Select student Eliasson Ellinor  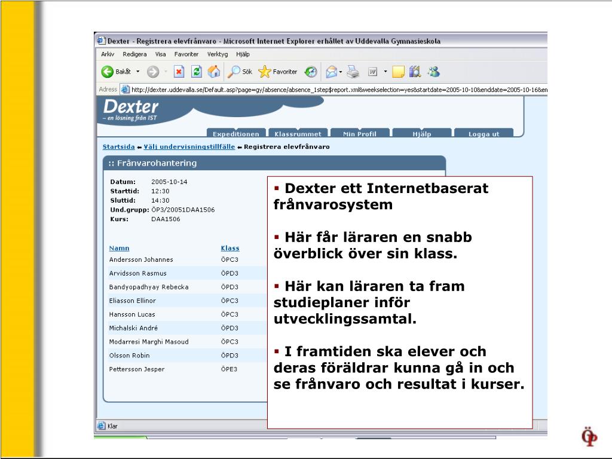point(132,301)
